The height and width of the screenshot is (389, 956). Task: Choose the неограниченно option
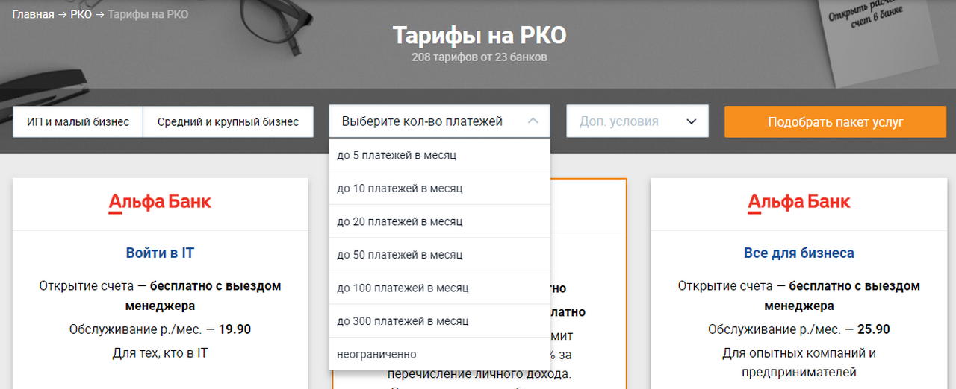(x=376, y=354)
